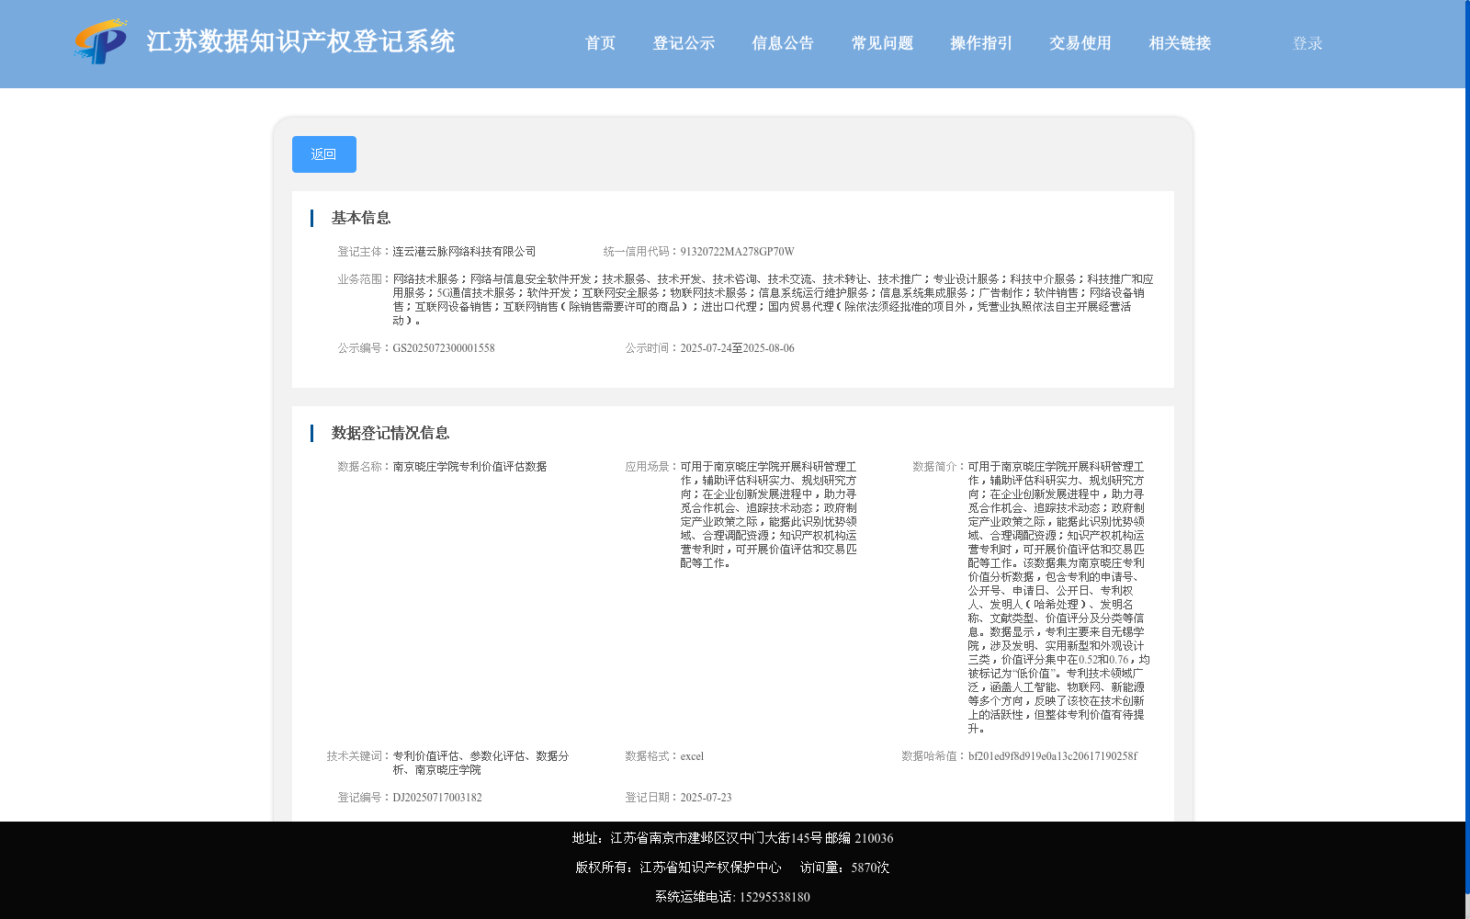
Task: Click the 技术关键词 label
Action: (x=359, y=756)
